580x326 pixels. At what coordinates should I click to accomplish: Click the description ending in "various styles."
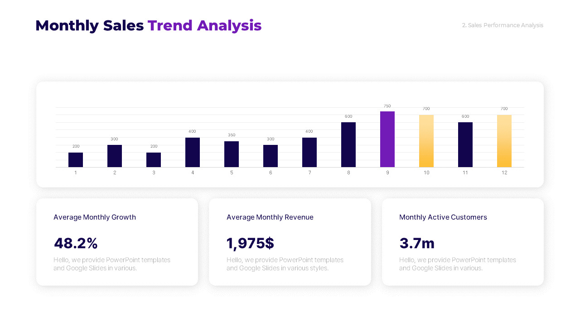(x=285, y=264)
